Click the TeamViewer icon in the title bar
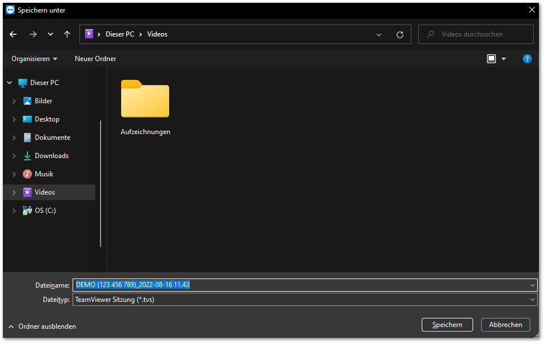This screenshot has height=343, width=544. (x=10, y=10)
